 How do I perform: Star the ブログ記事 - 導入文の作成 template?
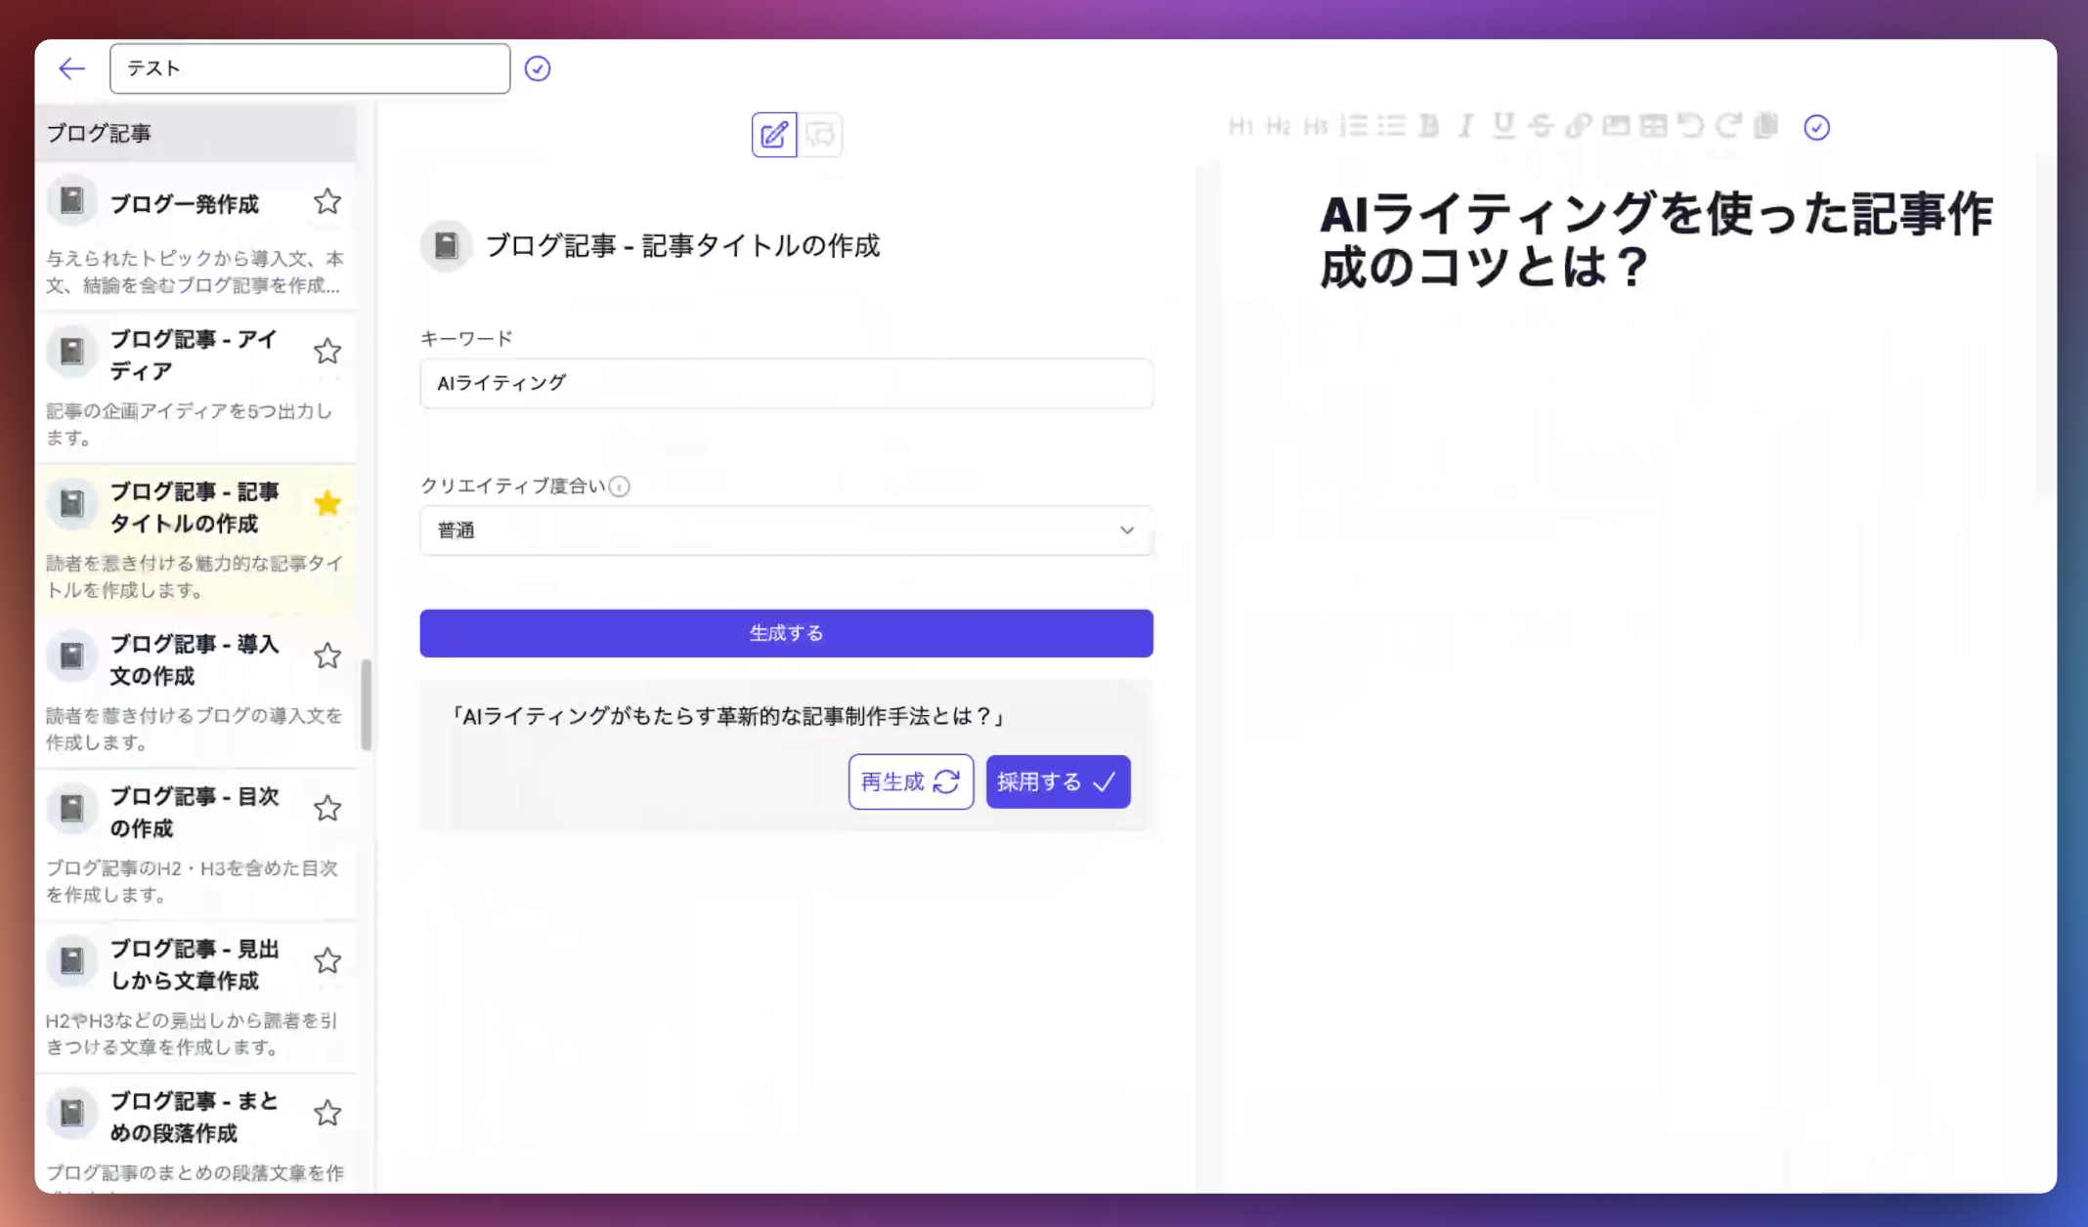pos(327,656)
